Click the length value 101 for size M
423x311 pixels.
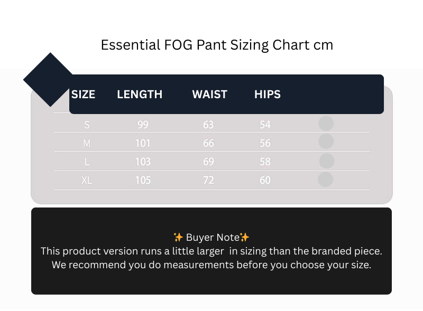click(x=143, y=143)
